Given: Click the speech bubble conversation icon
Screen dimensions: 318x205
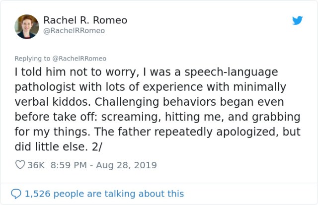Looking at the screenshot, I should coord(16,194).
